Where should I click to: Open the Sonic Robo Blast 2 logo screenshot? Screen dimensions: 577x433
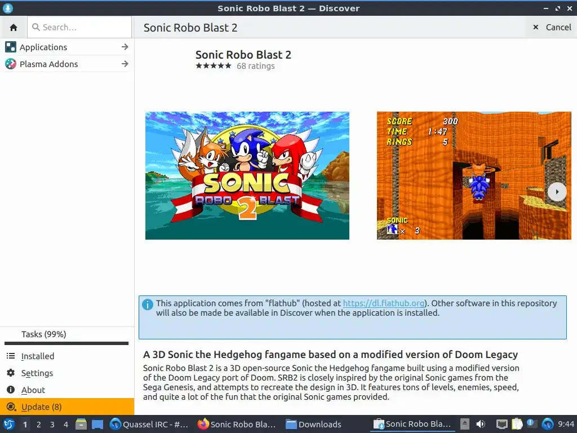click(247, 176)
